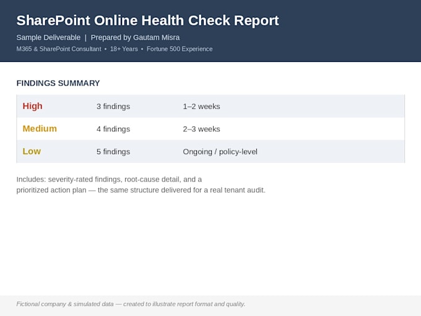Image resolution: width=421 pixels, height=316 pixels.
Task: Select the text 'Sample Deliverable'
Action: point(48,38)
